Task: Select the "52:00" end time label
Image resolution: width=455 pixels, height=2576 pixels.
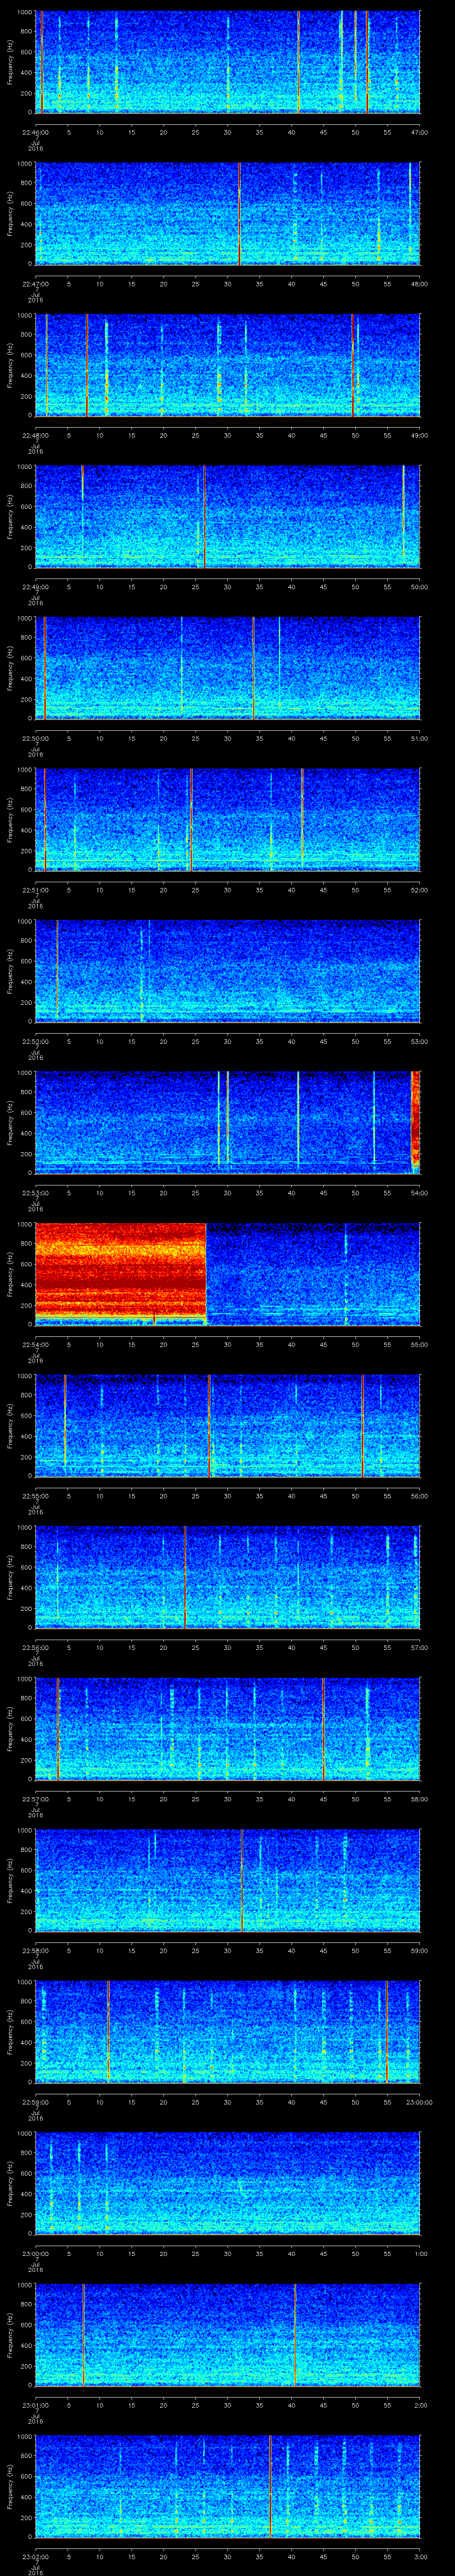Action: point(419,890)
